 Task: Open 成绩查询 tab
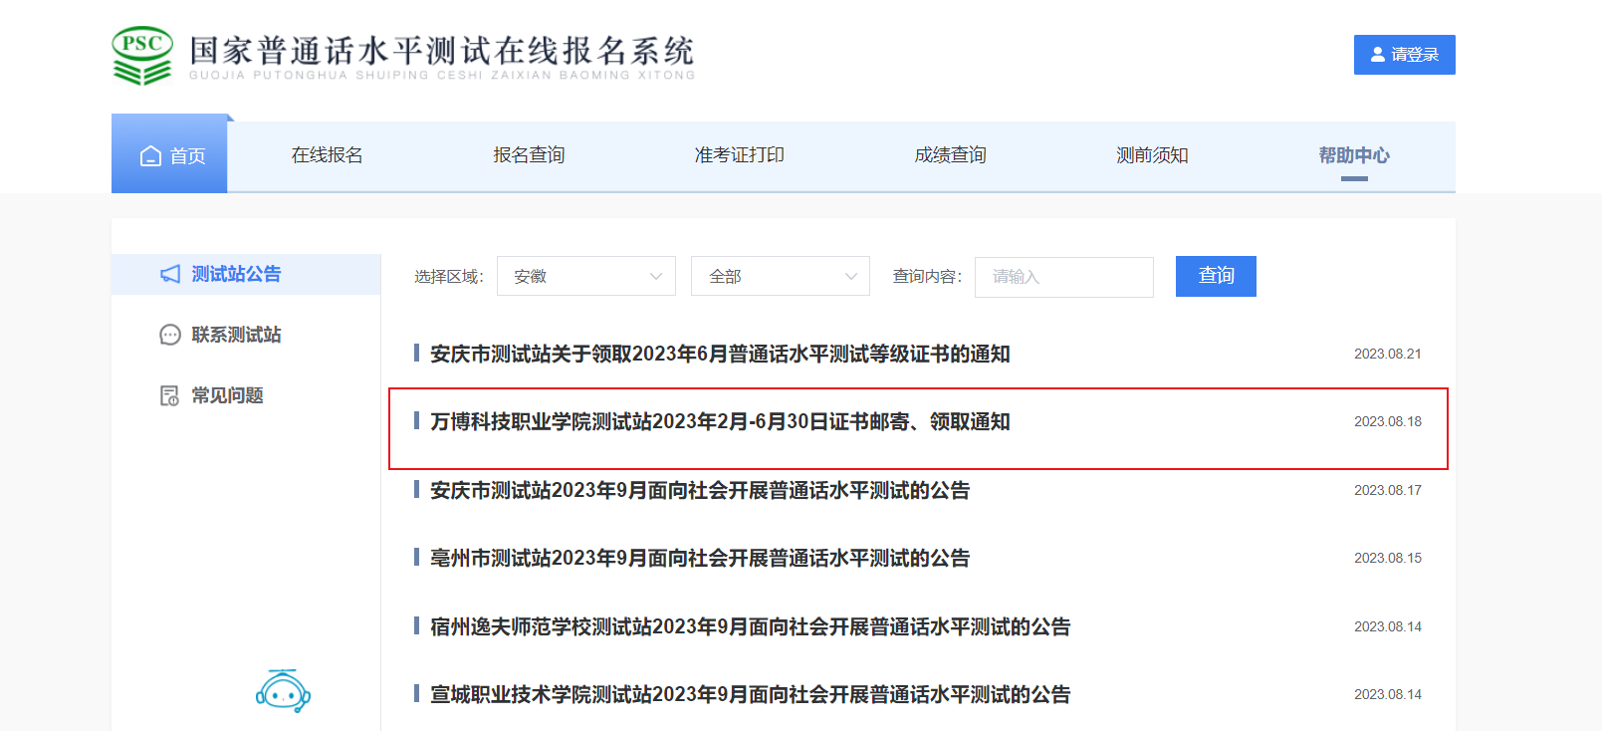[950, 155]
